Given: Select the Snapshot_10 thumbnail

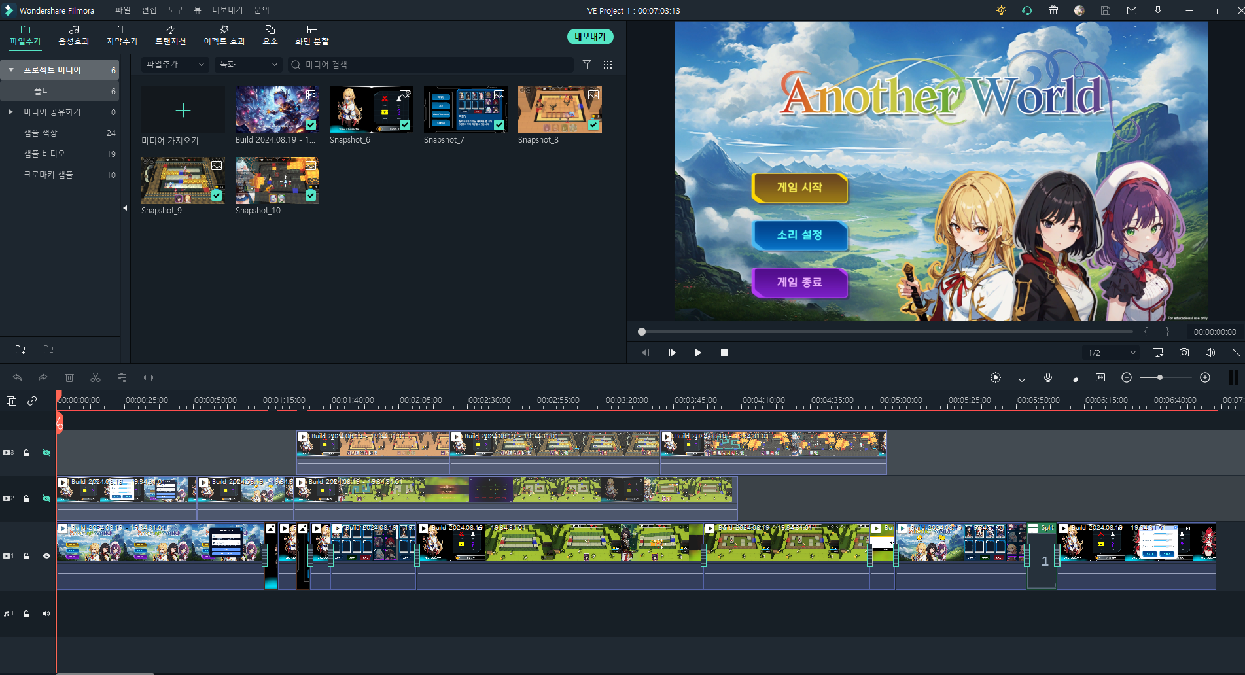Looking at the screenshot, I should (x=277, y=181).
